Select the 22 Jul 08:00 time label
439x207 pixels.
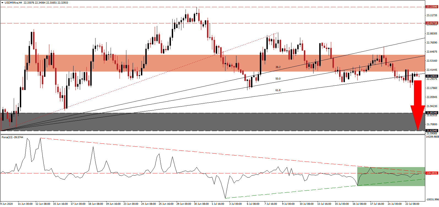click(412, 204)
